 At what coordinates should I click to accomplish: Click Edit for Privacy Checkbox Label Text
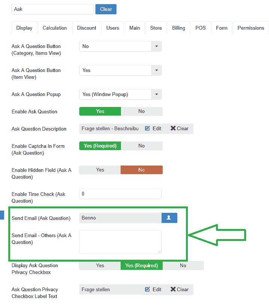tap(153, 289)
